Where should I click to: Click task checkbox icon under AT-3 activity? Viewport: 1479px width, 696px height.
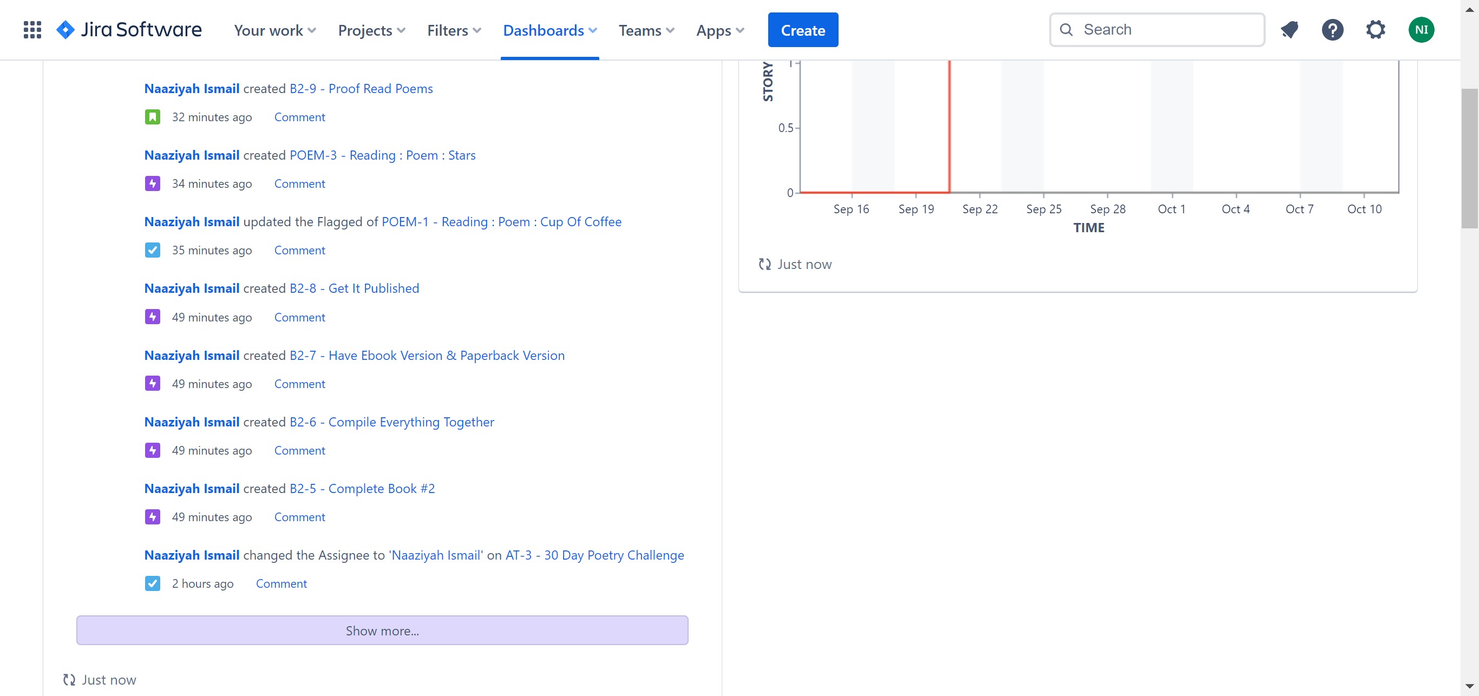point(152,583)
